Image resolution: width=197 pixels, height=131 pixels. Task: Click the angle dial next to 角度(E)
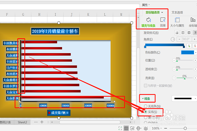[x=173, y=39]
